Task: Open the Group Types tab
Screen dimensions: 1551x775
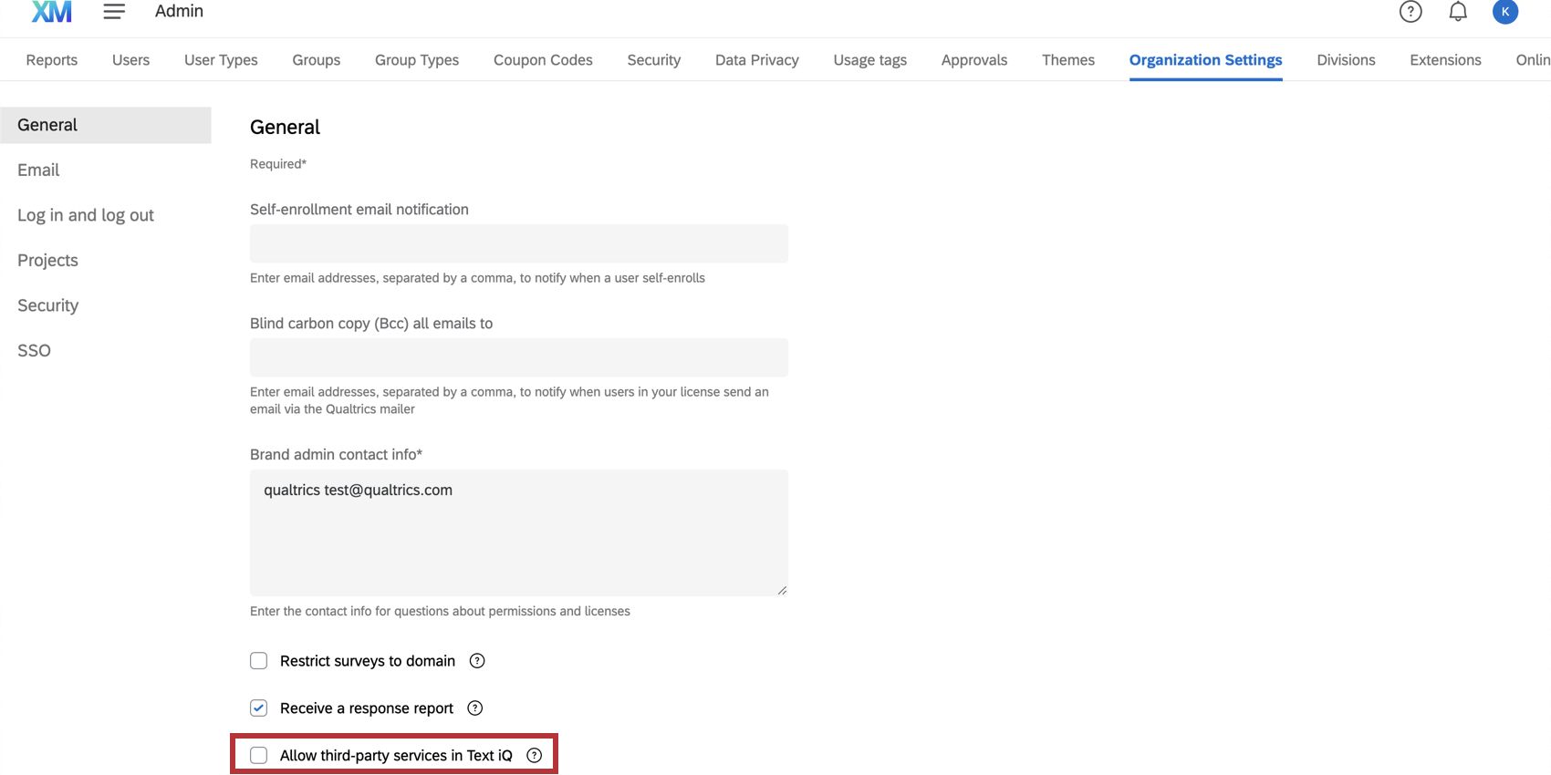Action: 417,60
